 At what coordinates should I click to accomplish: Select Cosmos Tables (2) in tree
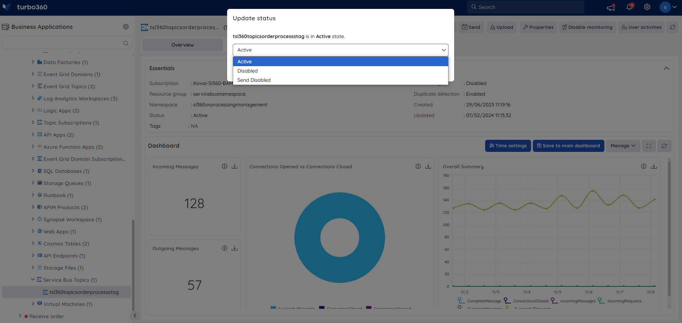tap(66, 244)
